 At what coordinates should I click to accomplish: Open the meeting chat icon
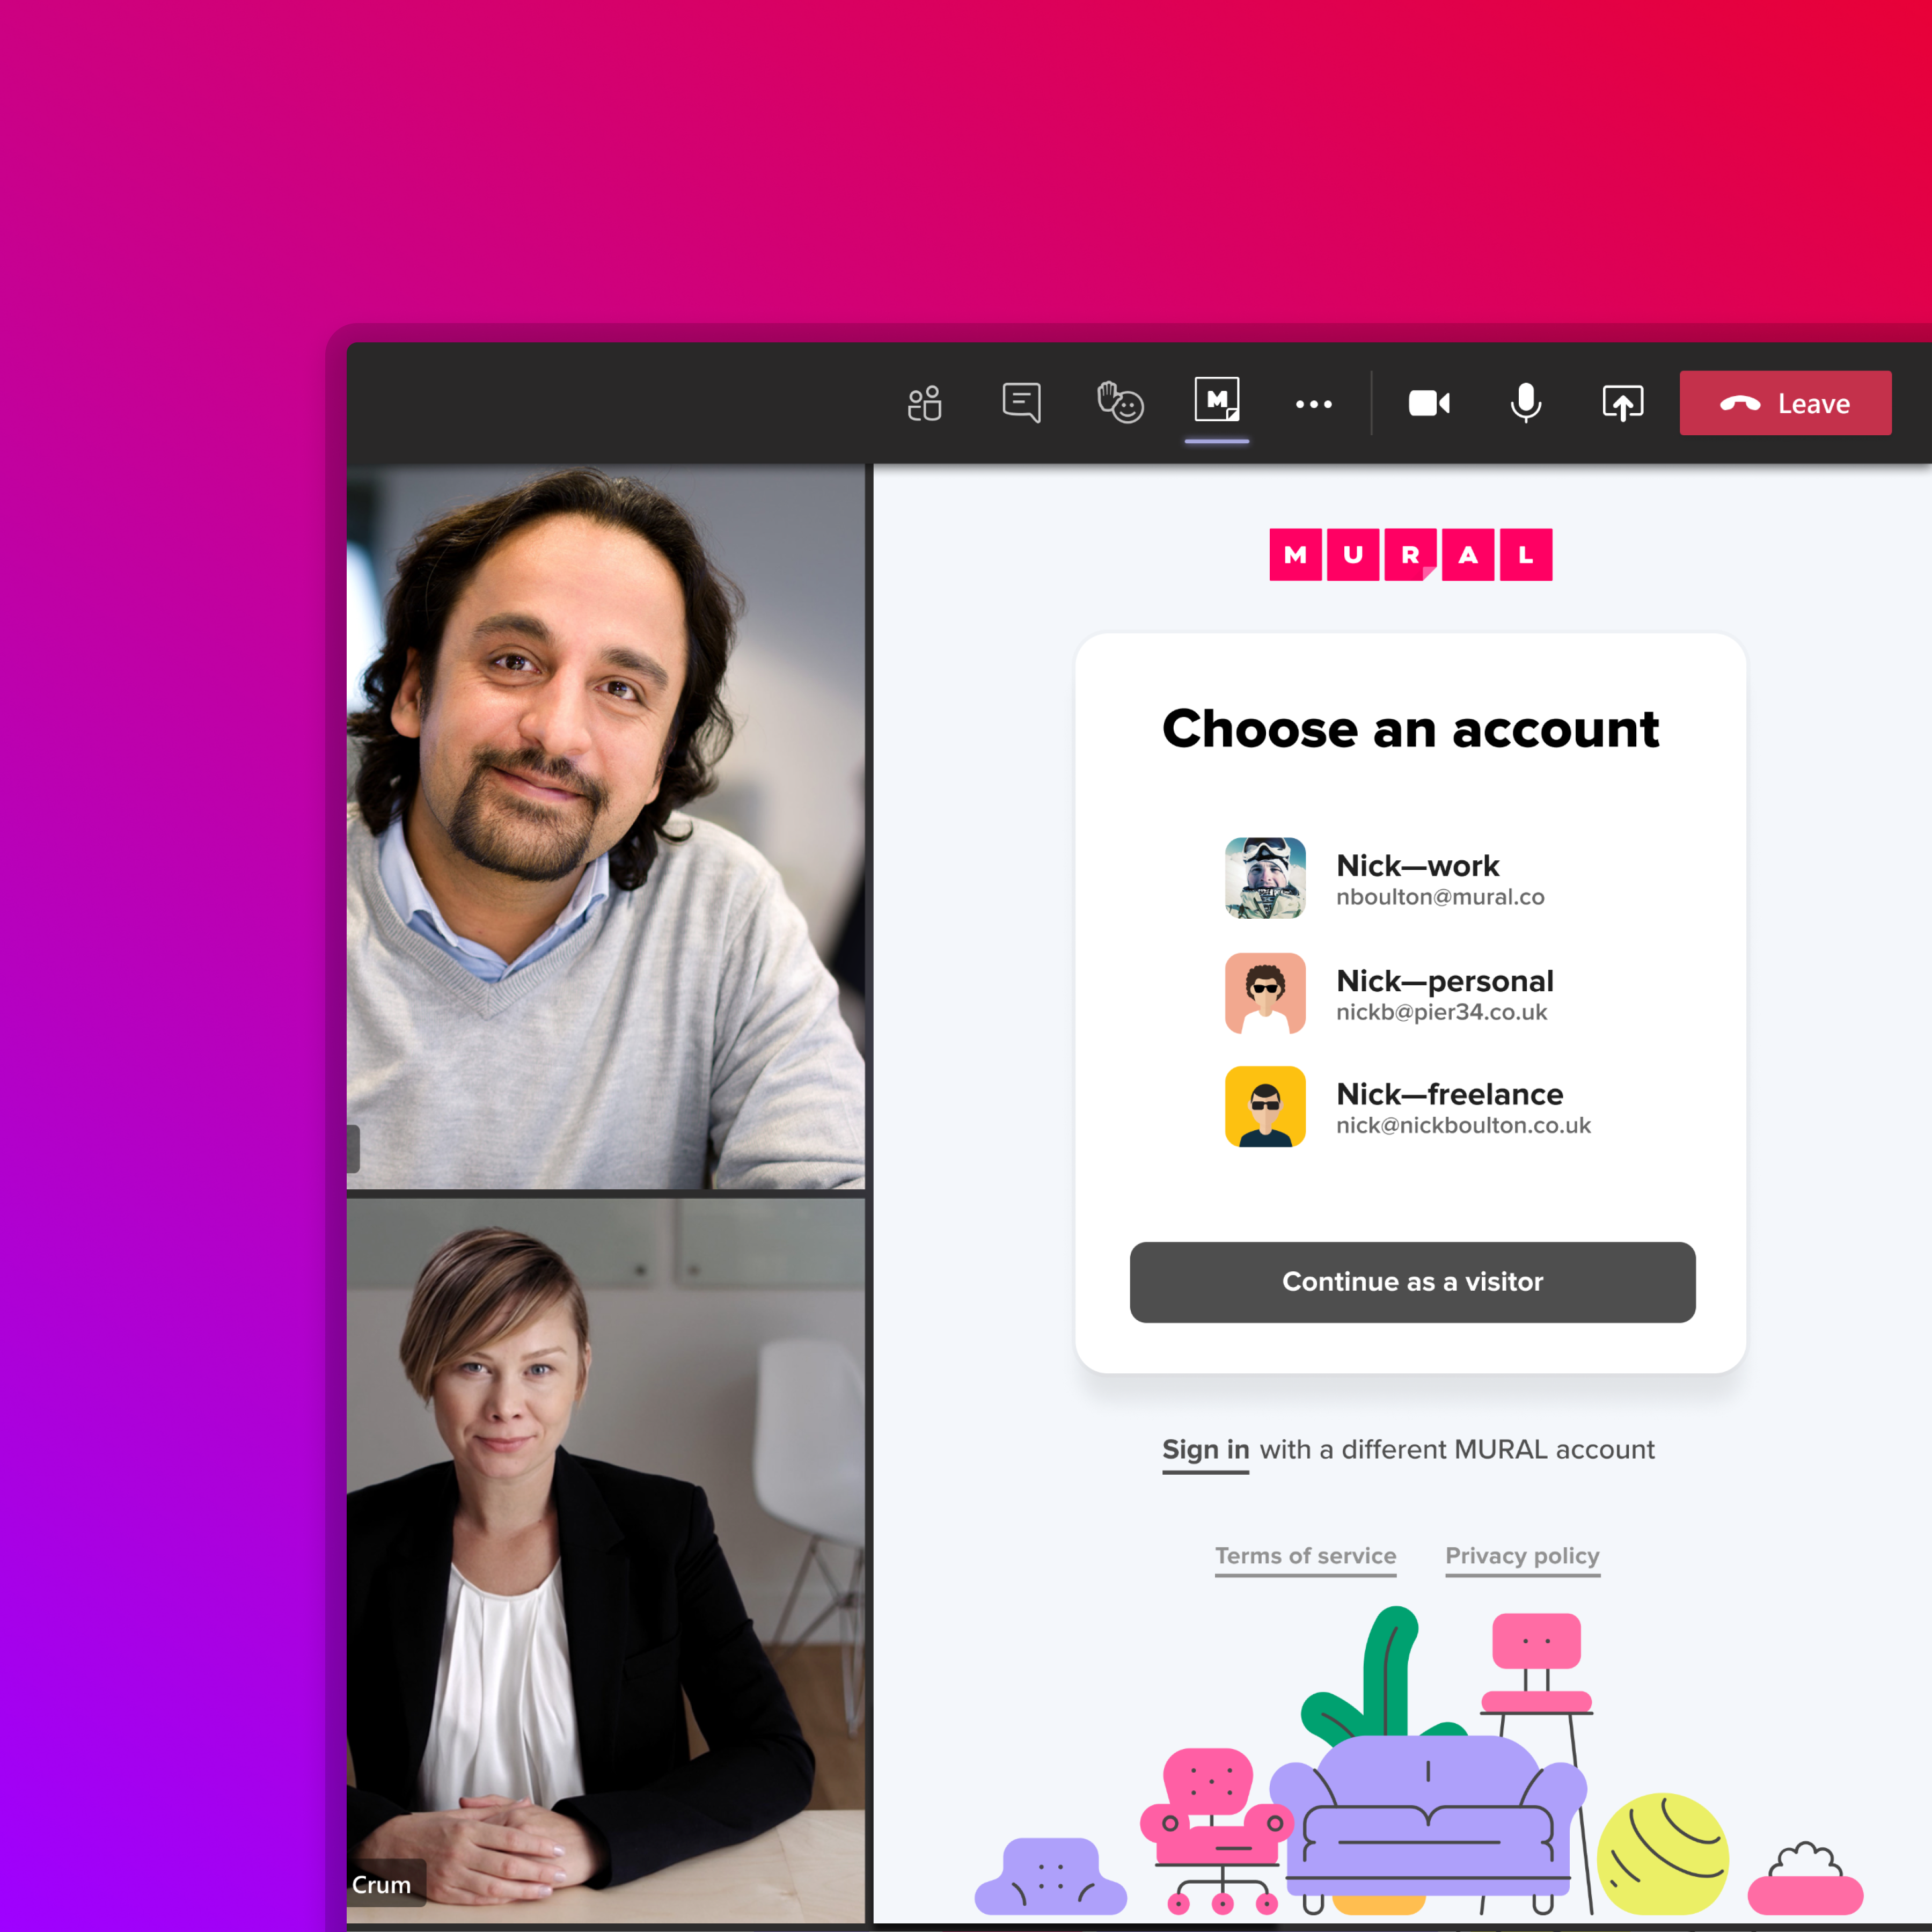click(x=1021, y=403)
